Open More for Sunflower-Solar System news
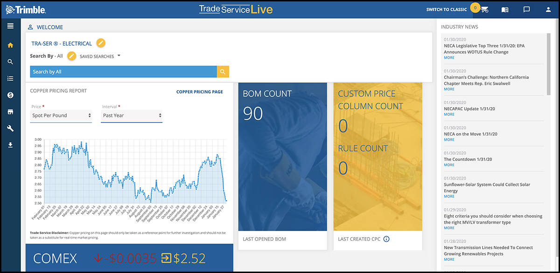The width and height of the screenshot is (560, 273). click(x=449, y=197)
